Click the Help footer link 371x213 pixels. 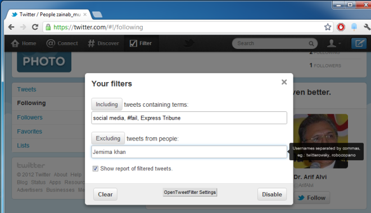pos(76,175)
